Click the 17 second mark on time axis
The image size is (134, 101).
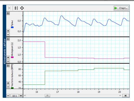click(57, 92)
